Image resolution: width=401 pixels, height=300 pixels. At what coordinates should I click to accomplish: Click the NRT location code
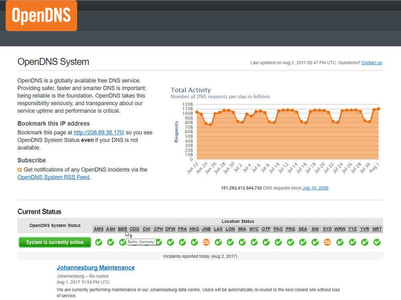coord(377,229)
